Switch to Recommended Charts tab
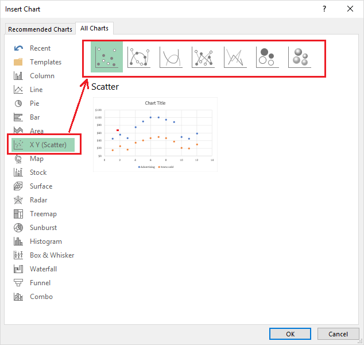364x345 pixels. [x=40, y=29]
